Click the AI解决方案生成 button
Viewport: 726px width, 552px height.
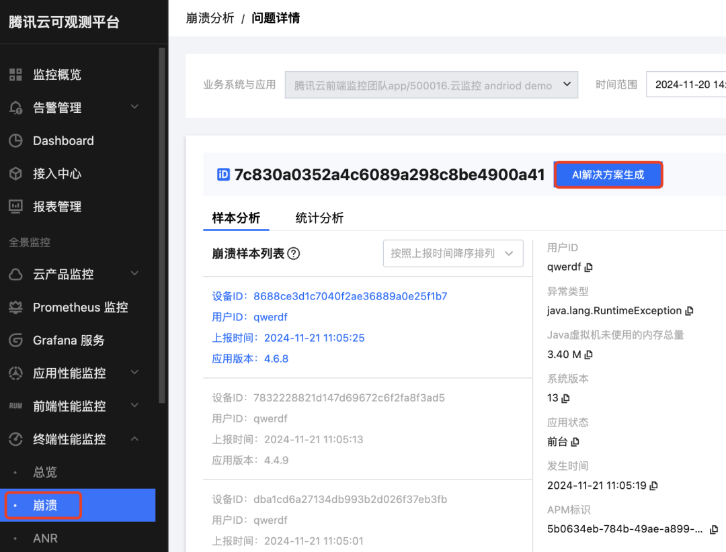(x=608, y=175)
